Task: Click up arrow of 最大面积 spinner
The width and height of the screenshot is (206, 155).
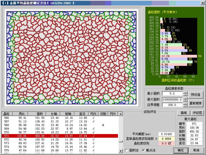Action: coord(185,98)
